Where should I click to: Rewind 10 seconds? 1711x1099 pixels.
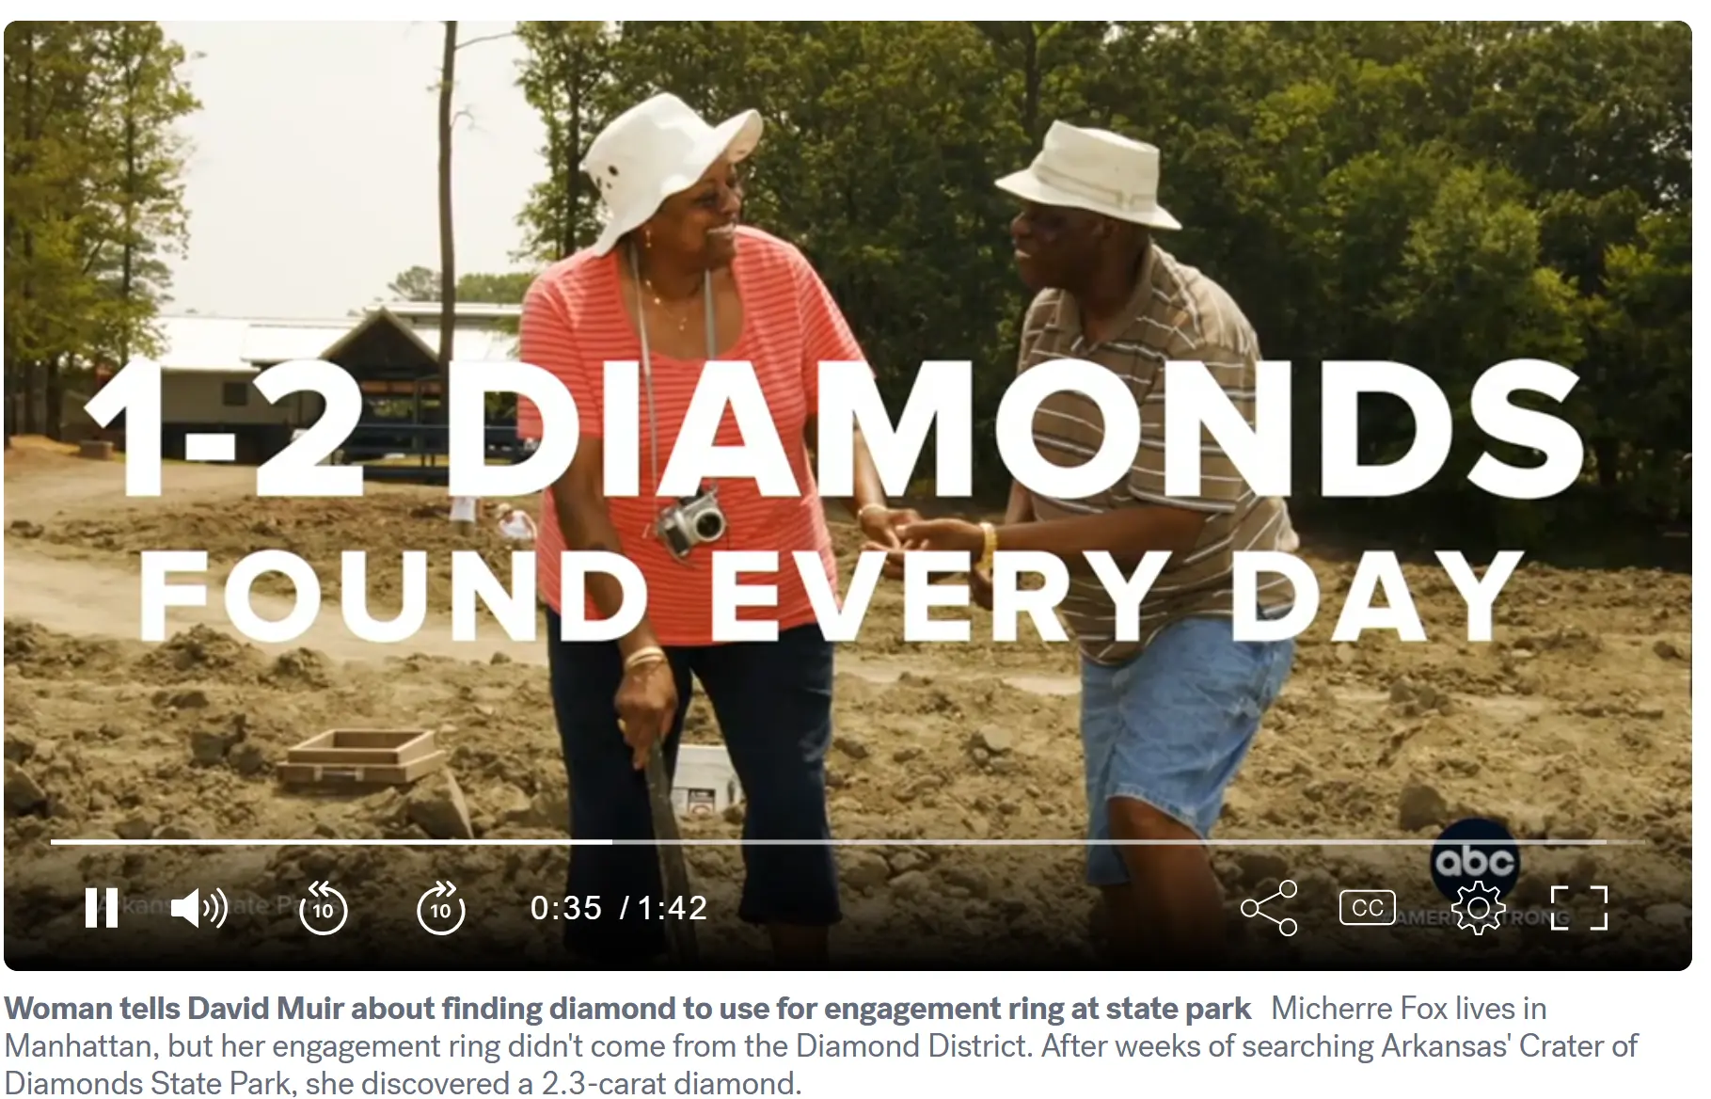323,908
